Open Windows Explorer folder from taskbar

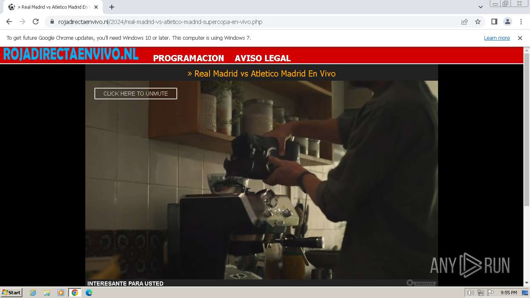point(47,293)
